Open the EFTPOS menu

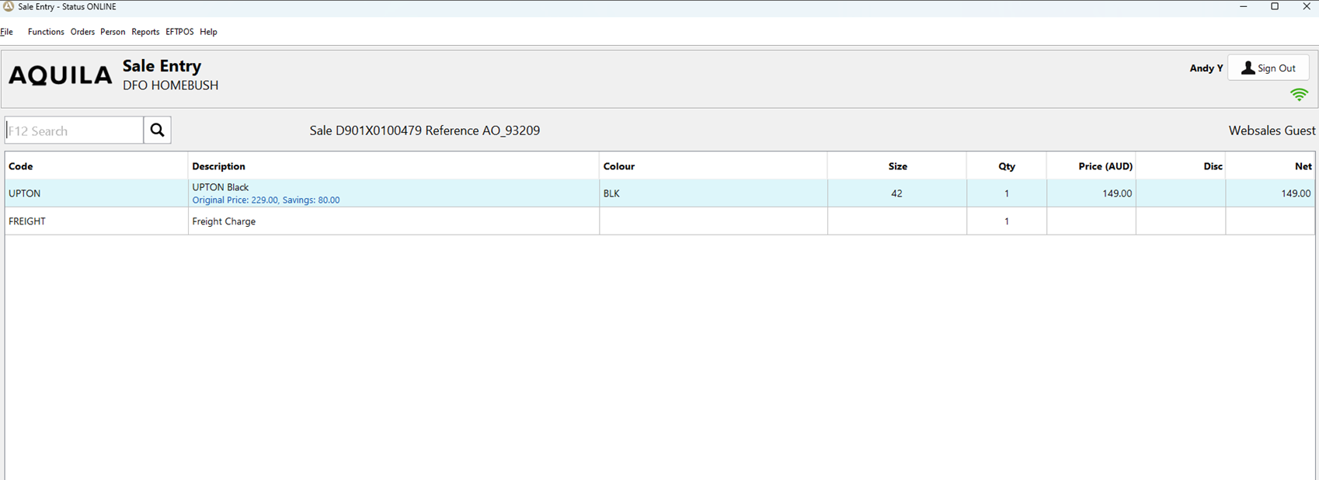[x=179, y=32]
